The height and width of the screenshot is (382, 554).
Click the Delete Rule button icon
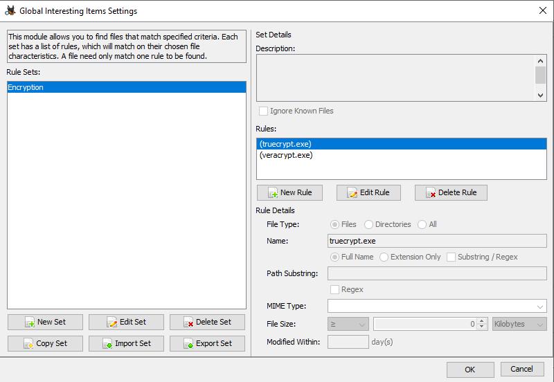pyautogui.click(x=431, y=193)
